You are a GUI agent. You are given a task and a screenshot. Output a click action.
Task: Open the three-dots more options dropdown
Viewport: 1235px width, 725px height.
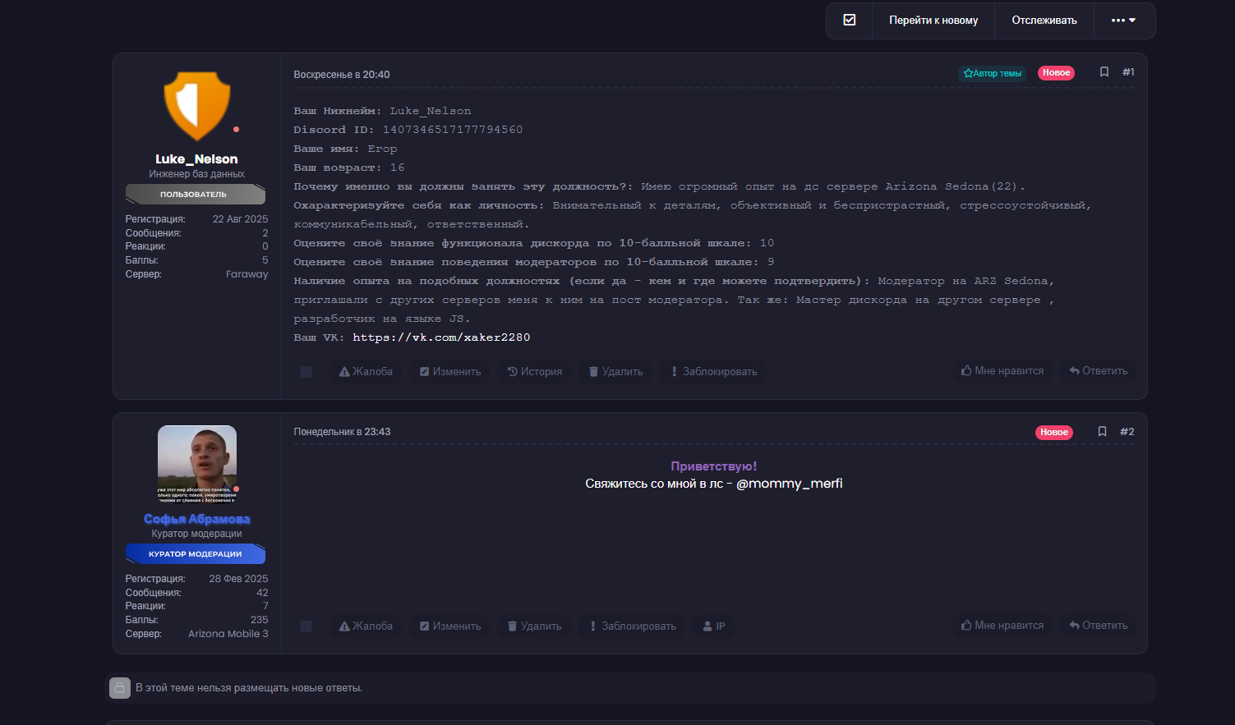tap(1123, 21)
